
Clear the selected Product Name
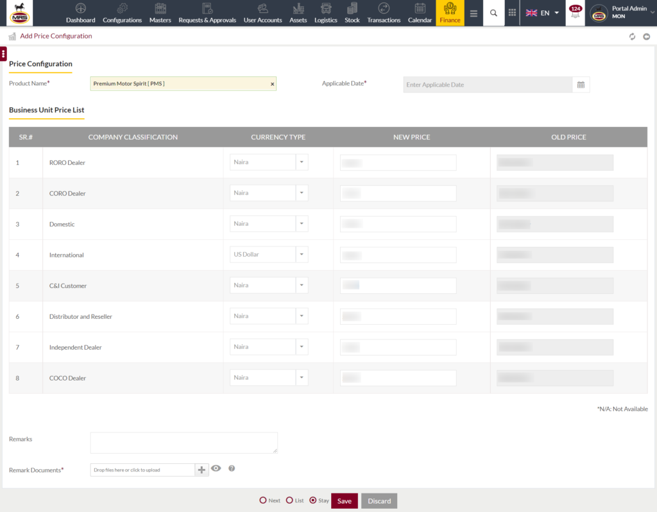tap(272, 84)
